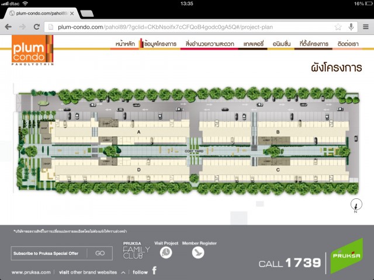The height and width of the screenshot is (280, 374).
Task: Click the Facebook follow icon
Action: click(x=154, y=271)
